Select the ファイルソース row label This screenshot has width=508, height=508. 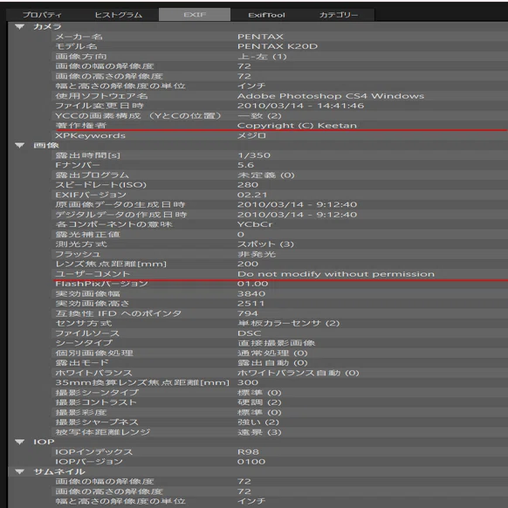click(x=87, y=333)
